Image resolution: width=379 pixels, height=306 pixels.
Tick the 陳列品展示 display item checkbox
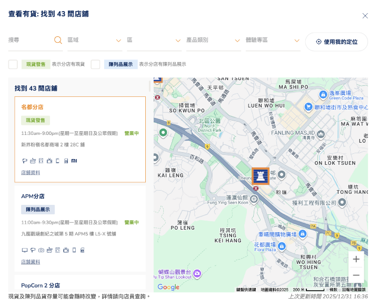95,64
